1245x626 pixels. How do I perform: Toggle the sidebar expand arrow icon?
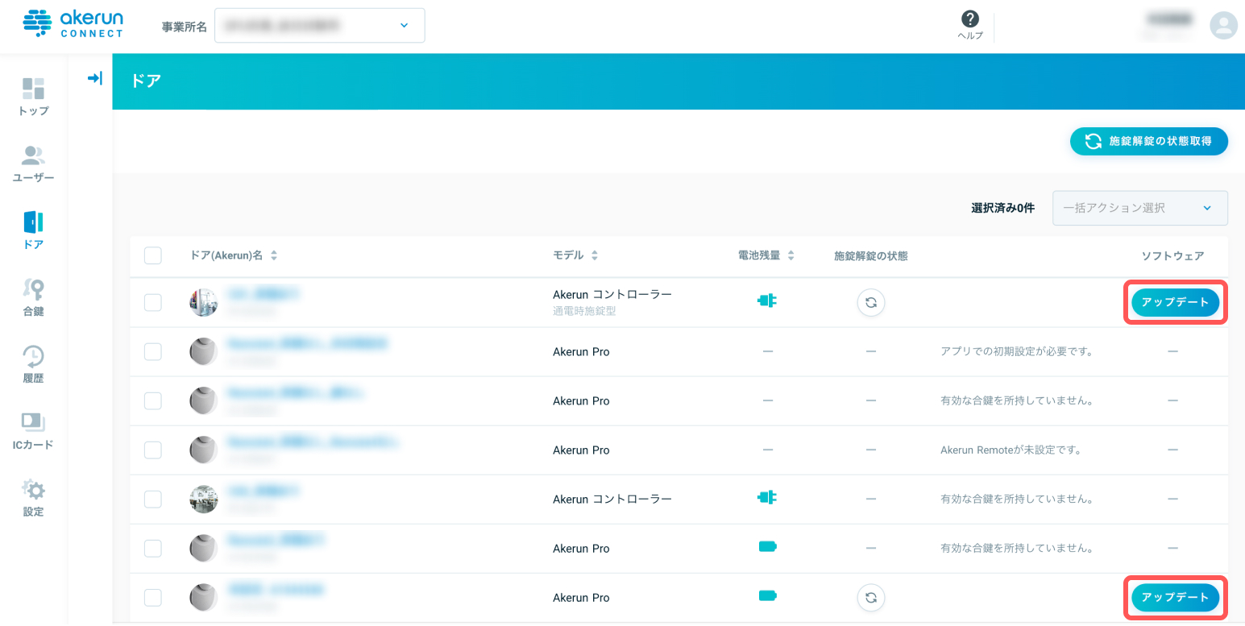tap(95, 78)
